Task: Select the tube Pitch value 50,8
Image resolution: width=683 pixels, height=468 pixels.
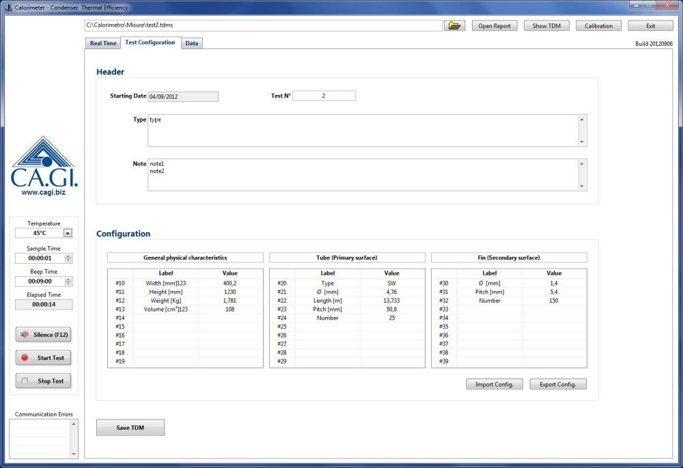Action: 391,309
